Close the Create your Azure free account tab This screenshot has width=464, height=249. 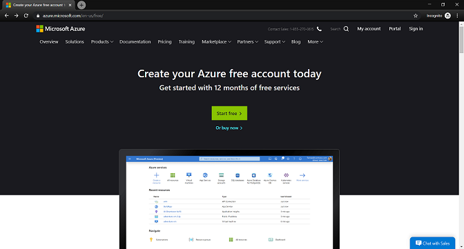point(70,5)
